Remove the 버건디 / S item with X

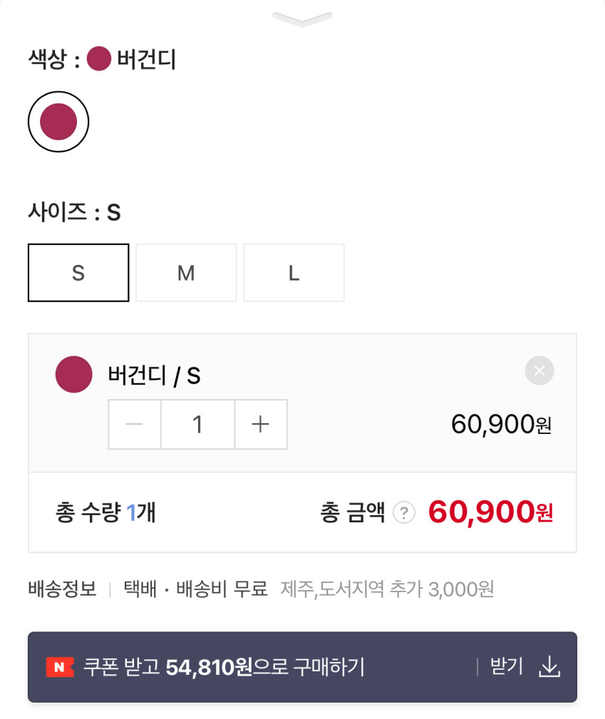pos(539,371)
